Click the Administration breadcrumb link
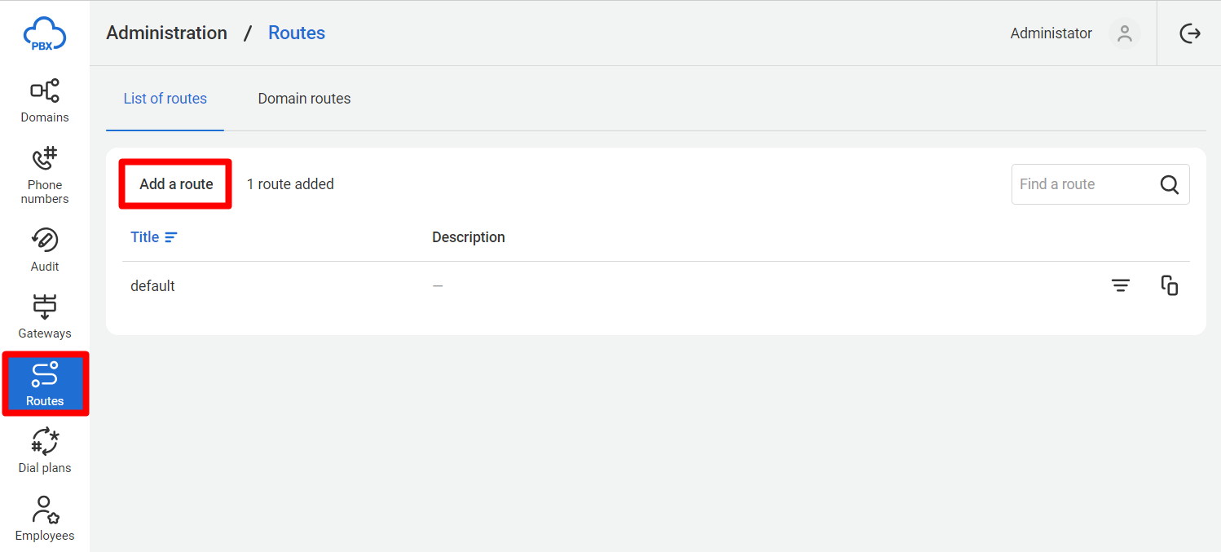The width and height of the screenshot is (1221, 552). click(166, 33)
